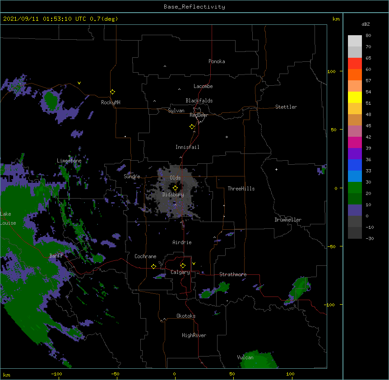Click the Sylvan label
Screen dimensions: 389x380
pyautogui.click(x=176, y=111)
